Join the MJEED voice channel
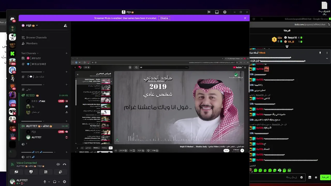The height and width of the screenshot is (186, 331). pyautogui.click(x=44, y=95)
